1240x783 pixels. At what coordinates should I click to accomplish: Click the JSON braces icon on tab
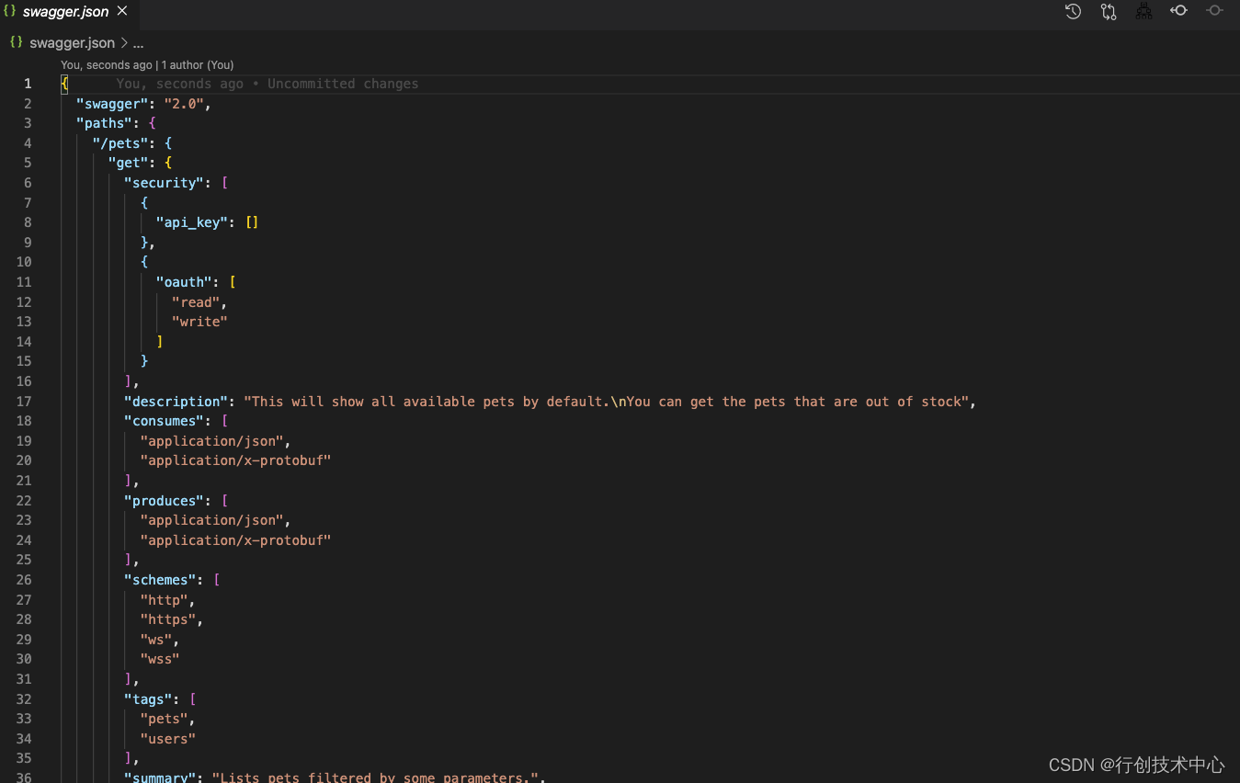pos(10,11)
